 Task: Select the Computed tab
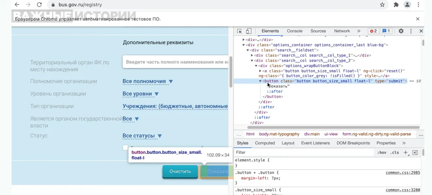pos(265,143)
